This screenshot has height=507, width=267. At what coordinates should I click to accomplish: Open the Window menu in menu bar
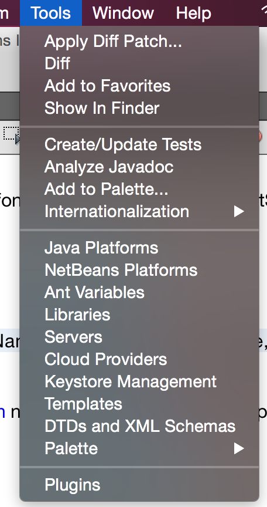[x=123, y=13]
